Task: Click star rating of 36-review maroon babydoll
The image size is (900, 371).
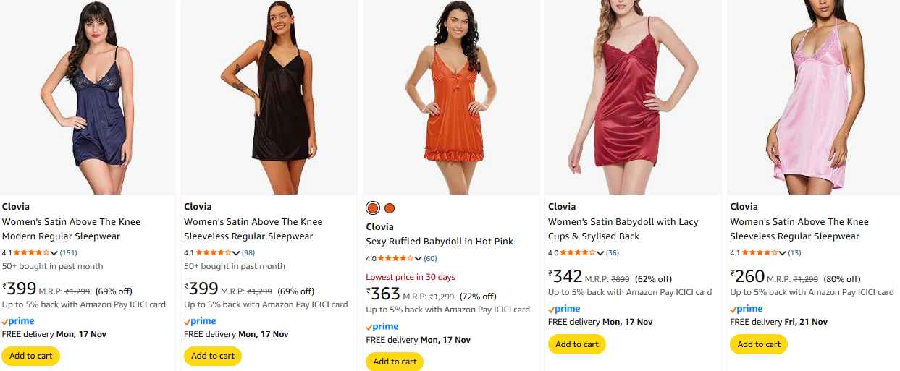Action: tap(577, 252)
